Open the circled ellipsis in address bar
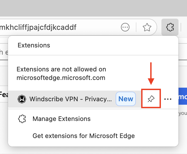 point(125,27)
